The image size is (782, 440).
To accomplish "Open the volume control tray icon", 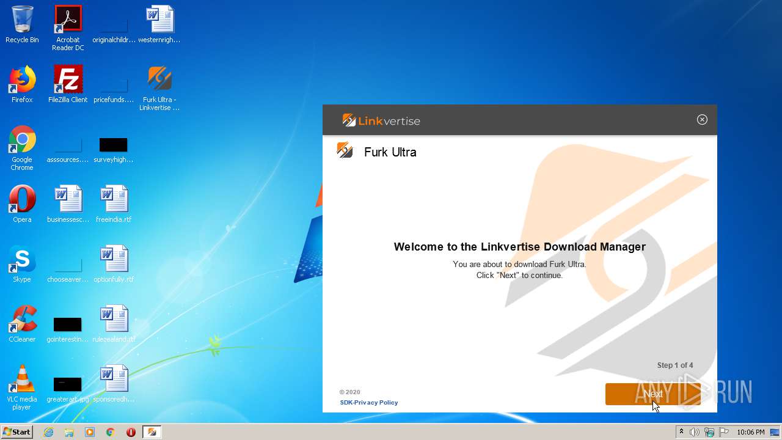I will pyautogui.click(x=695, y=432).
